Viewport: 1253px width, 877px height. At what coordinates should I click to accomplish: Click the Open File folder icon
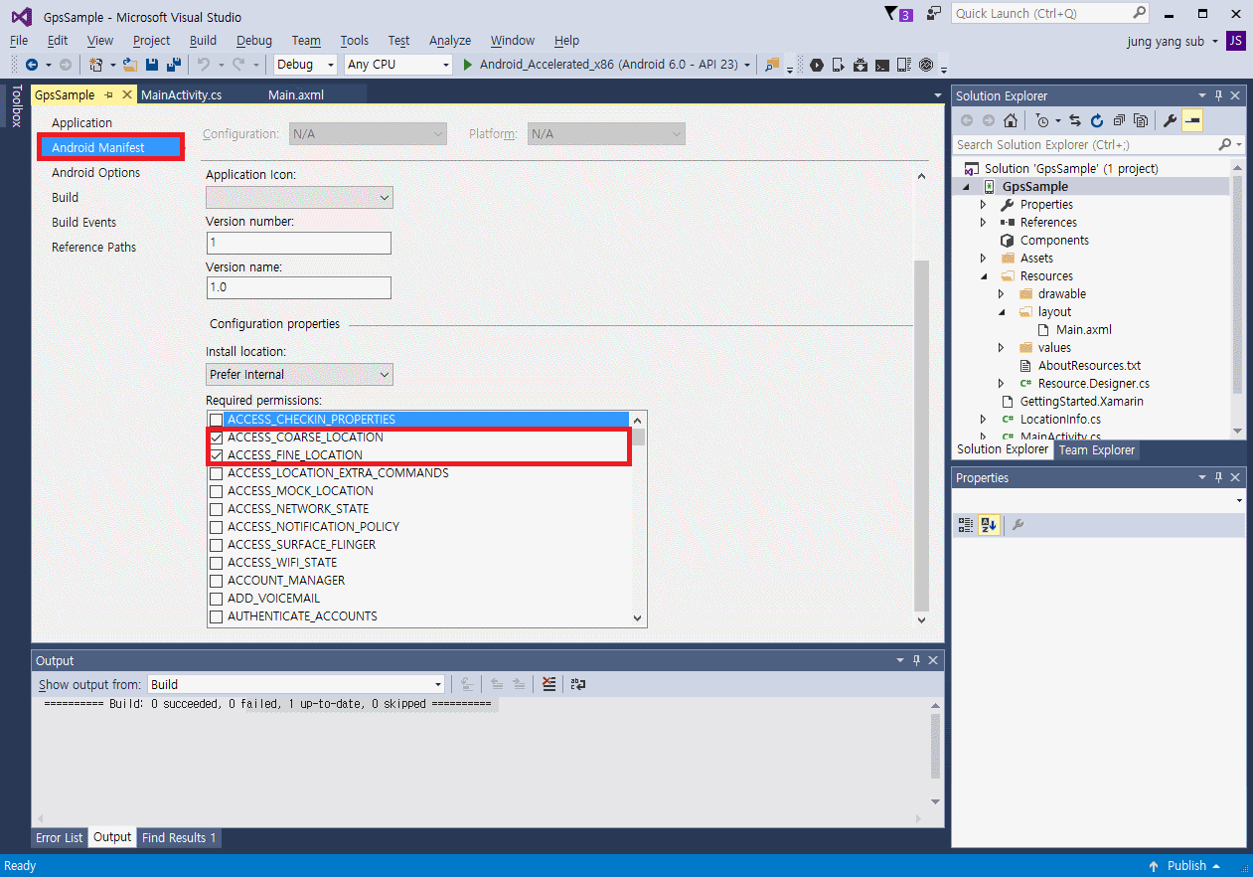[129, 65]
